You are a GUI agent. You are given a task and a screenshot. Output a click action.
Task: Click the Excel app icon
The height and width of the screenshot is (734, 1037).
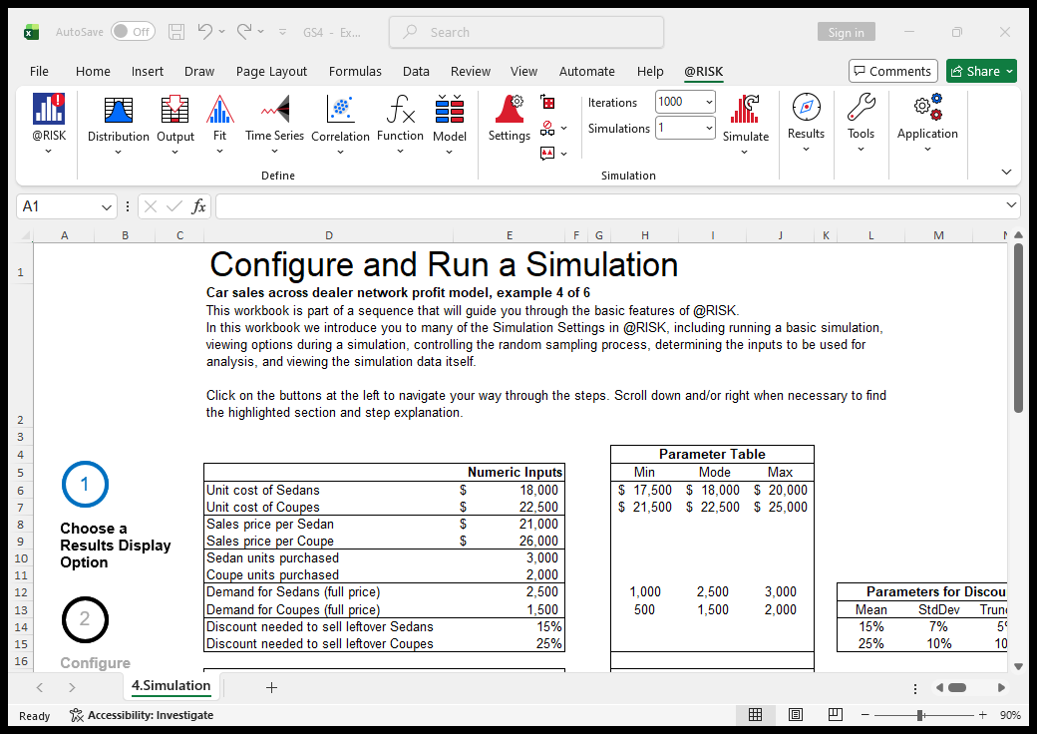[x=31, y=32]
